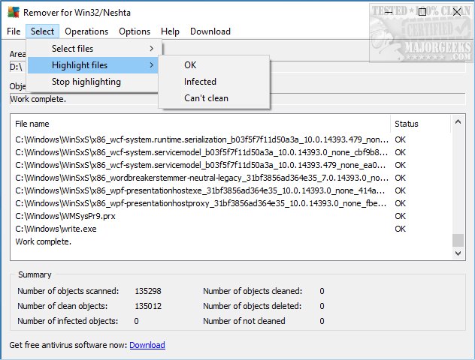The height and width of the screenshot is (360, 475).
Task: Select the wpf-presentationhostproxy file row
Action: pos(232,203)
